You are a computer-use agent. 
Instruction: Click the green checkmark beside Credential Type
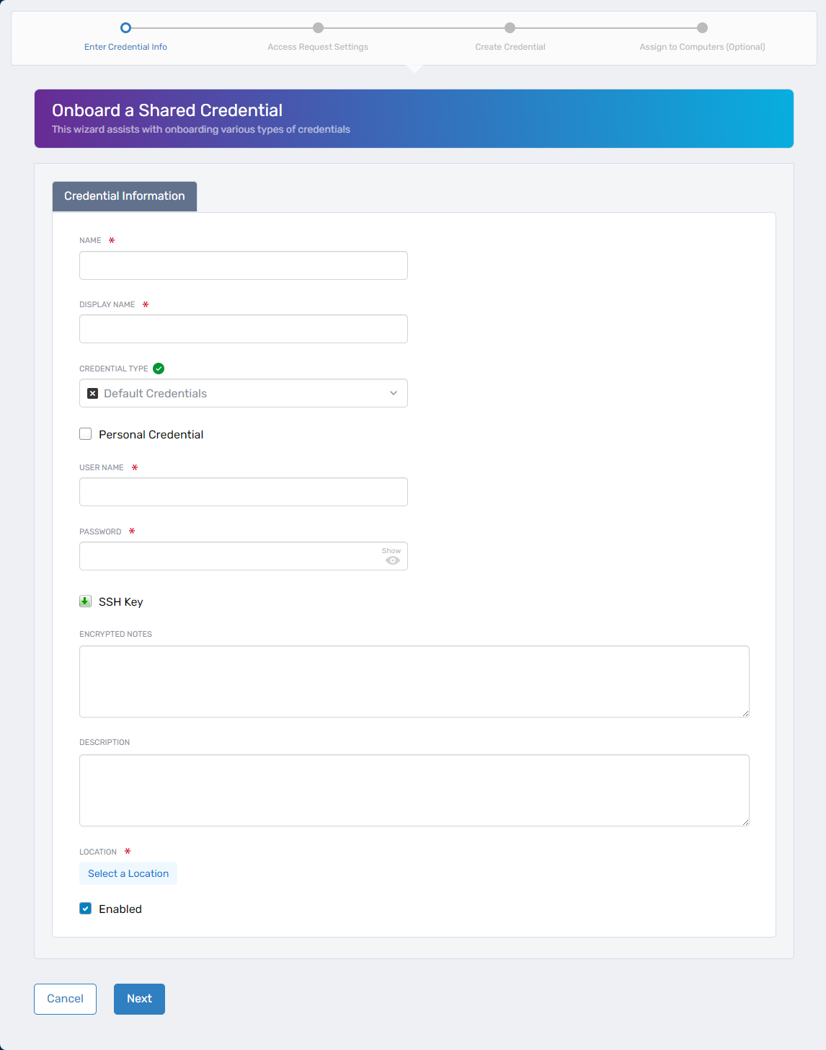(x=159, y=369)
